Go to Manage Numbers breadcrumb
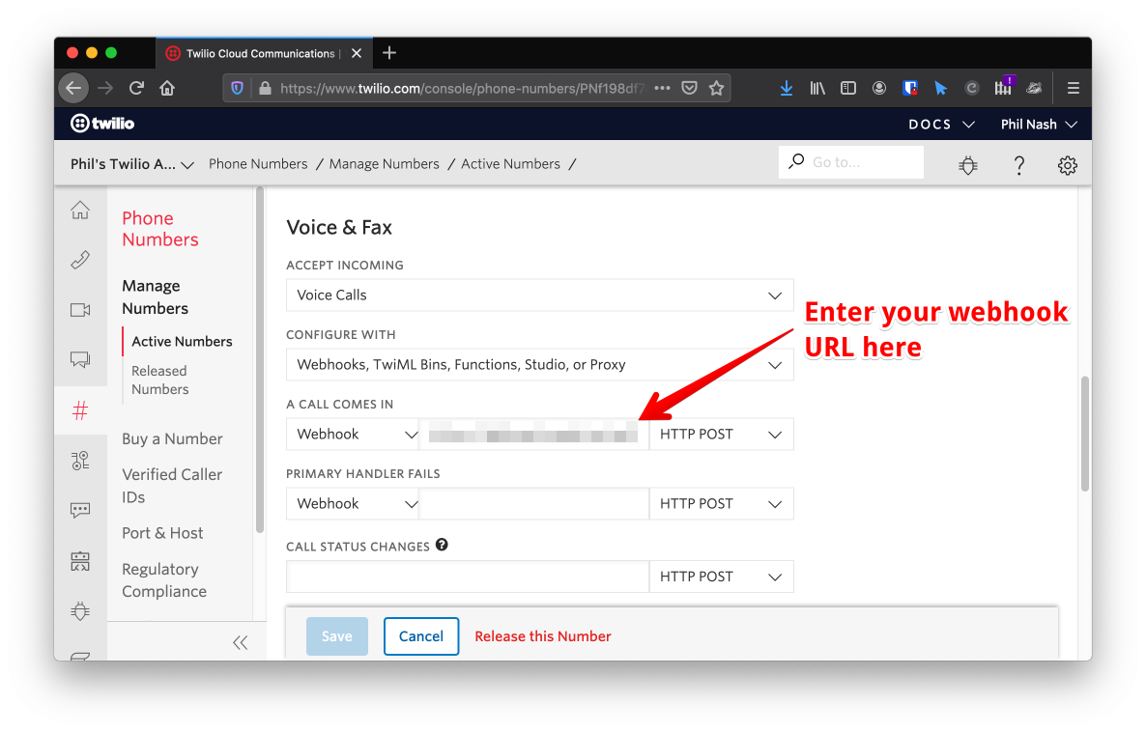This screenshot has height=732, width=1146. pos(384,163)
